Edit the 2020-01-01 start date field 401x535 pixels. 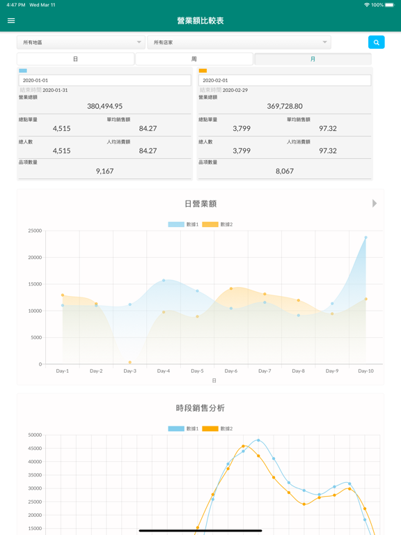pos(104,81)
